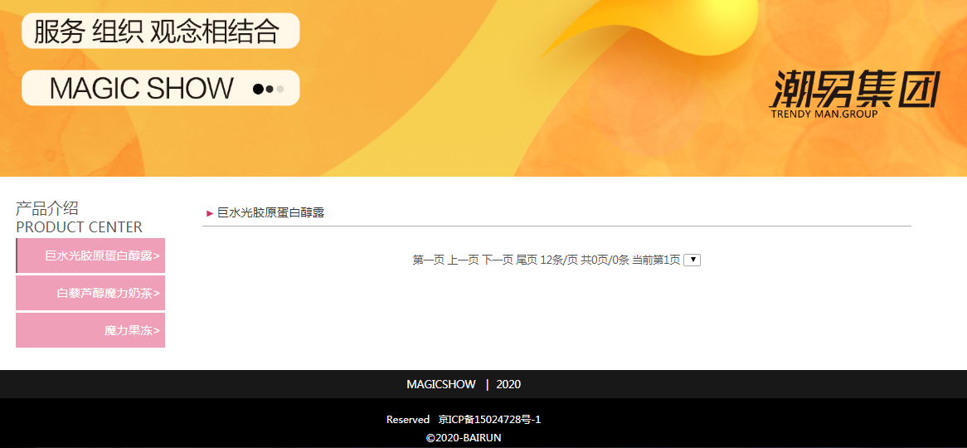Open the 白藜芦醇魔力奶茶 product category
Viewport: 967px width, 448px height.
click(x=90, y=293)
